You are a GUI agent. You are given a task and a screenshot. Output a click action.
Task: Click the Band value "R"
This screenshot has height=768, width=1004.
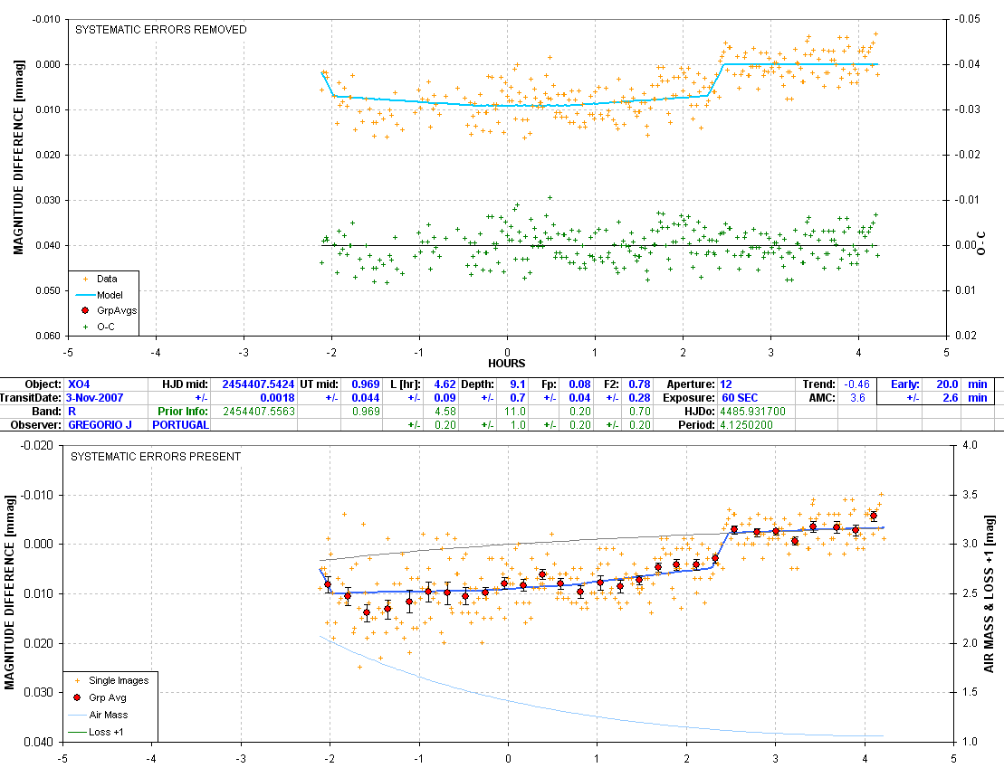(72, 411)
